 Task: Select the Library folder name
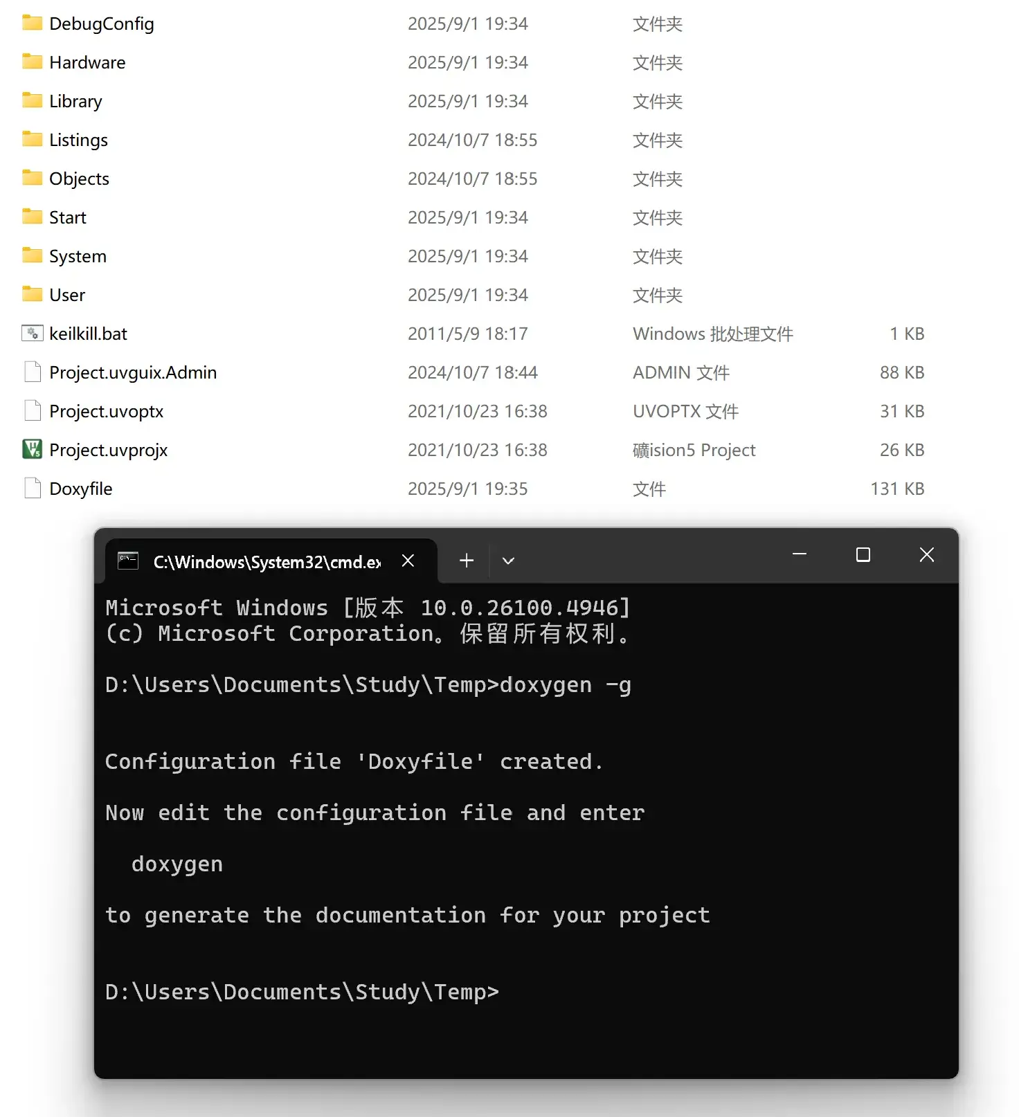[x=75, y=101]
